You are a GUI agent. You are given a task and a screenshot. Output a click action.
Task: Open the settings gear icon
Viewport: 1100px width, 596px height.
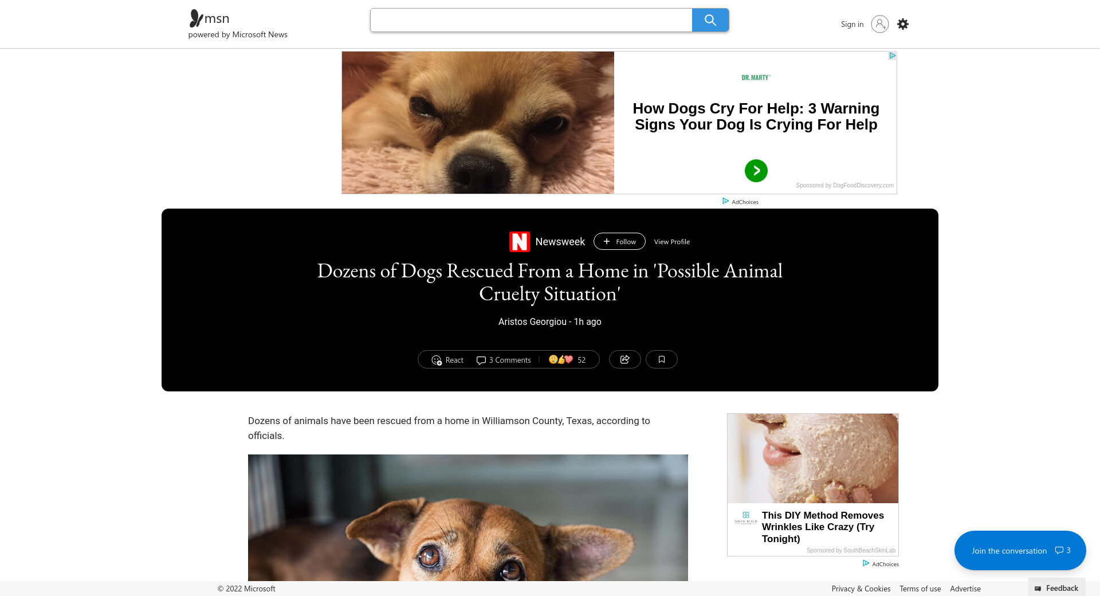pos(903,24)
